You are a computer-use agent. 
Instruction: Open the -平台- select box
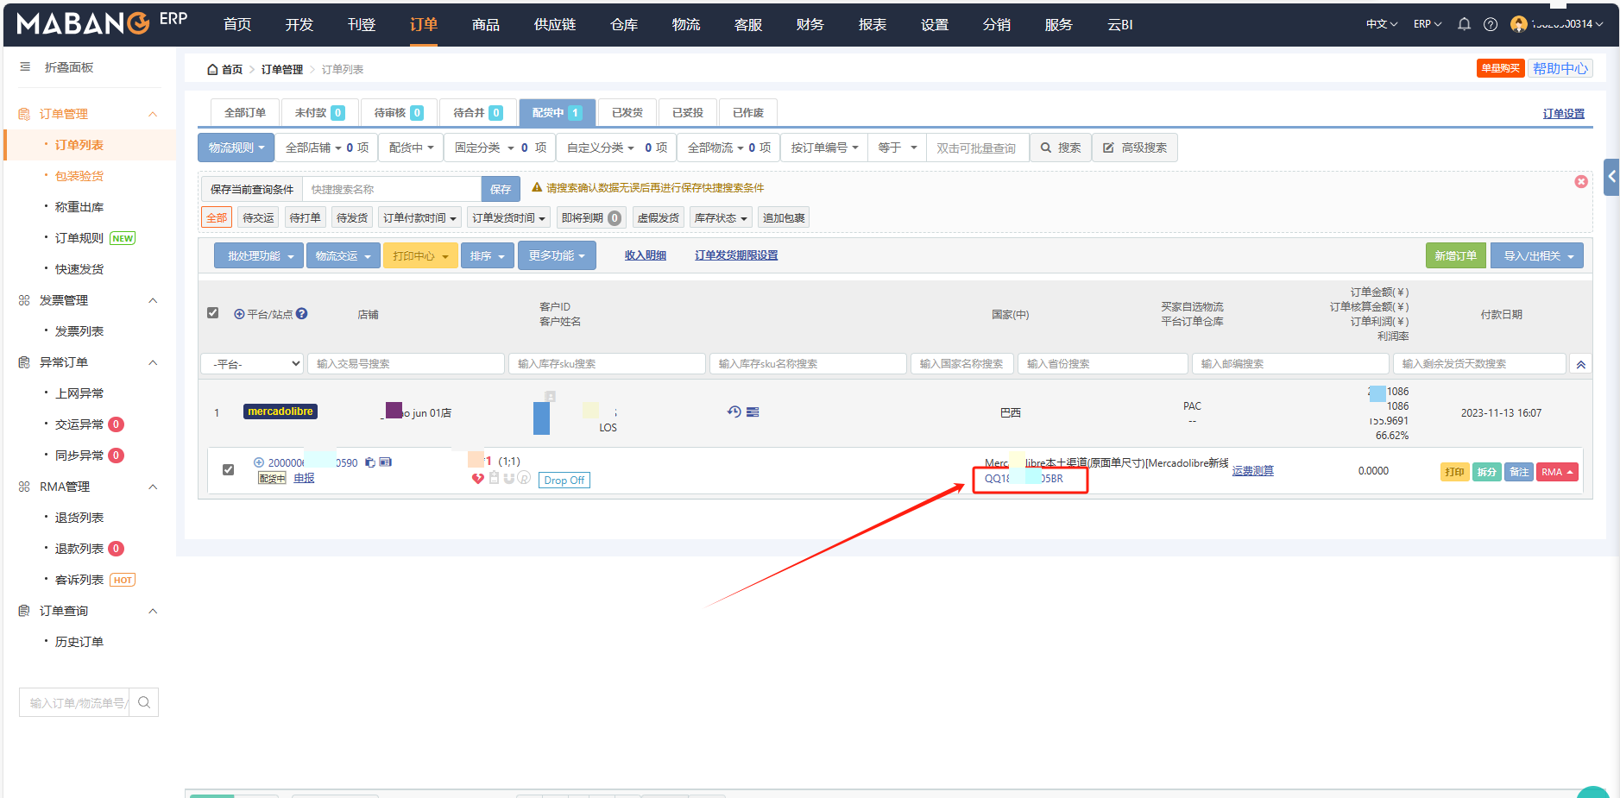coord(253,364)
